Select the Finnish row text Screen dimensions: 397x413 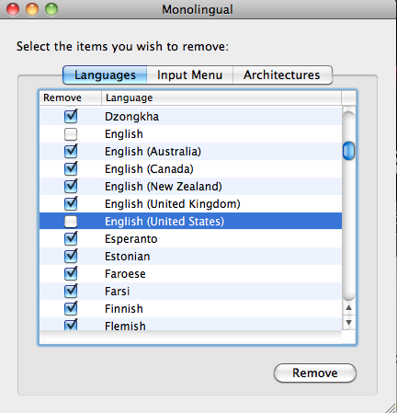click(124, 309)
